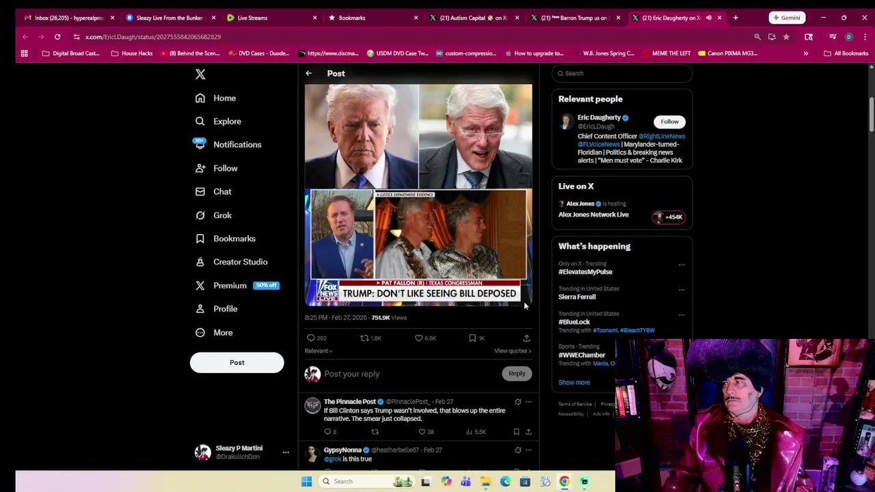Click Show more under What's happening
Screen dimensions: 875x492
574,382
